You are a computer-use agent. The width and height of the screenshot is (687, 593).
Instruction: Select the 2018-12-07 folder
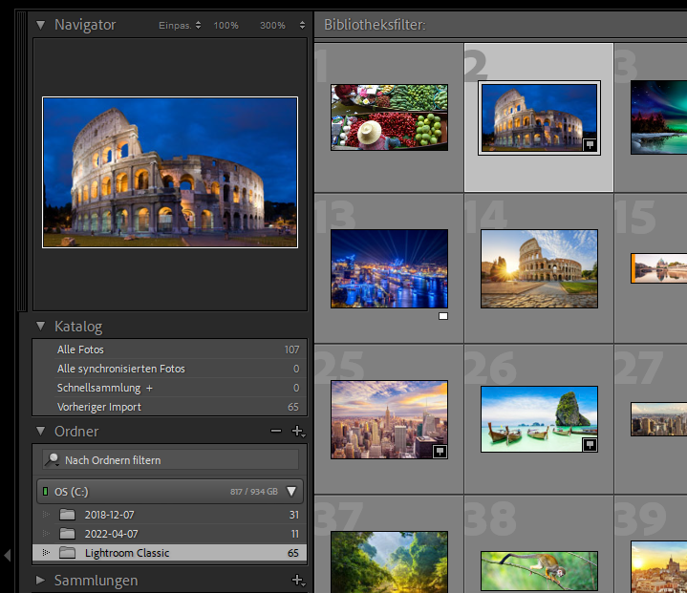click(170, 515)
